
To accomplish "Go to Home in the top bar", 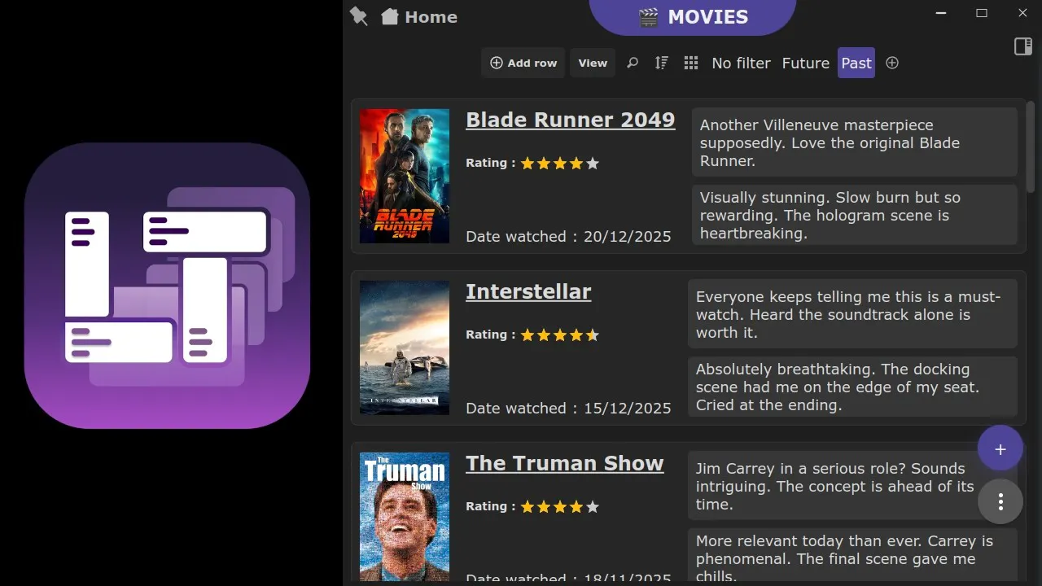I will point(419,17).
